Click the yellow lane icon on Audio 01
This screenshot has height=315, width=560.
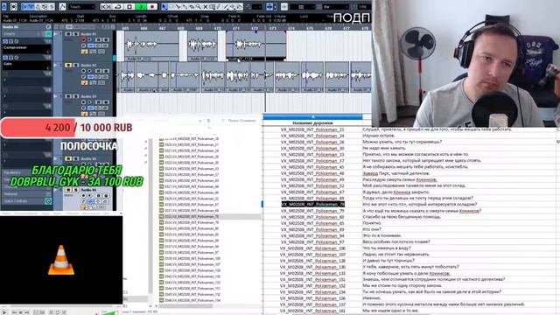pos(84,52)
